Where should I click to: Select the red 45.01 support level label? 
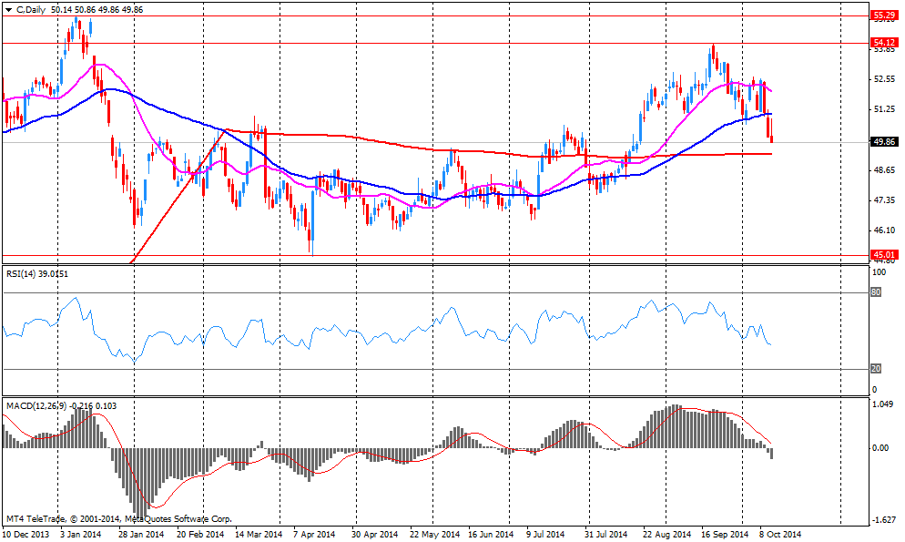tap(884, 254)
